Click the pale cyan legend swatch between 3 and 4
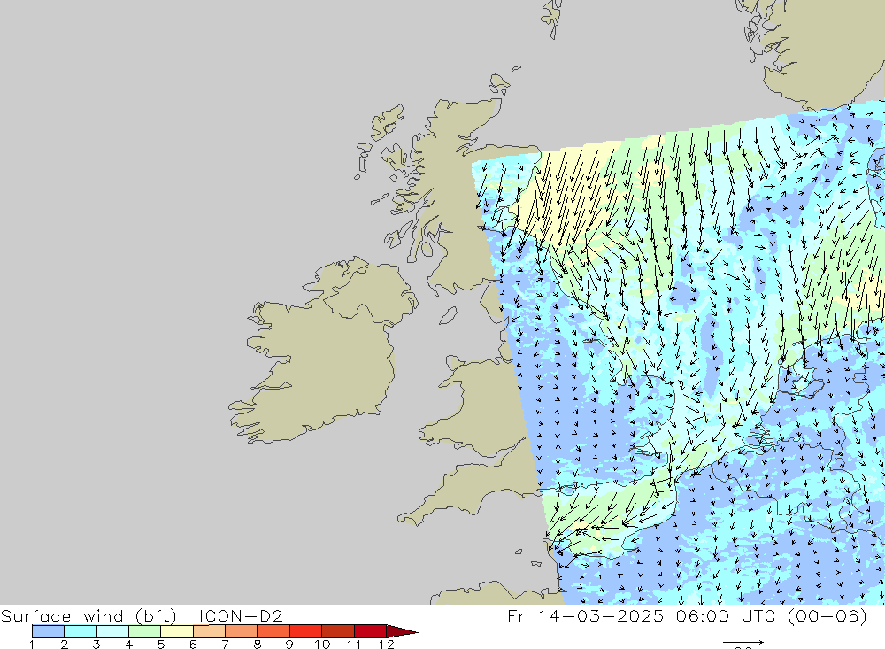Screen dimensions: 885x649 (113, 631)
